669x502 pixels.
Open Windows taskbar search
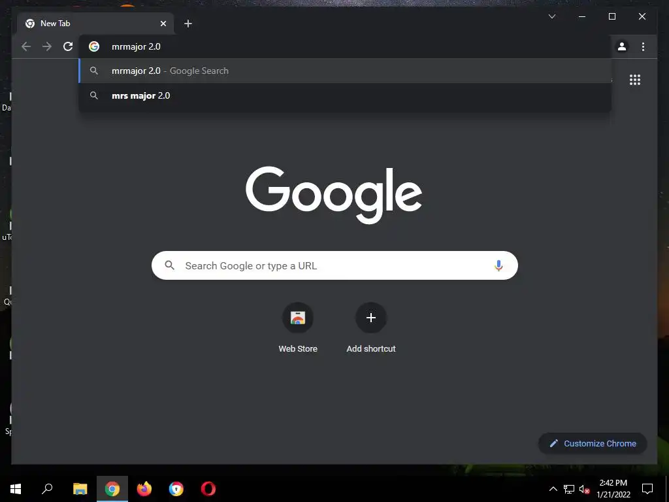[x=47, y=489]
